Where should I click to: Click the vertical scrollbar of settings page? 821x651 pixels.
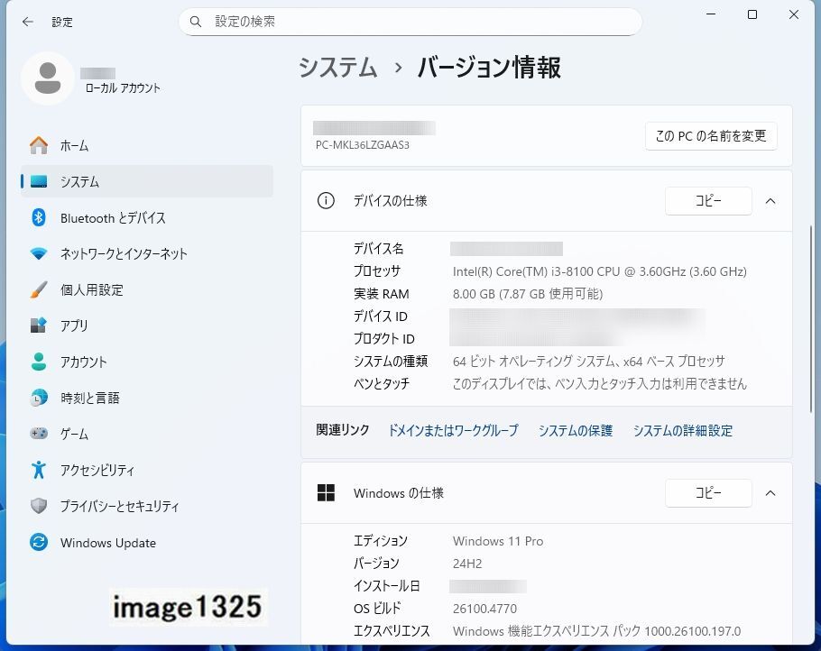pos(811,319)
